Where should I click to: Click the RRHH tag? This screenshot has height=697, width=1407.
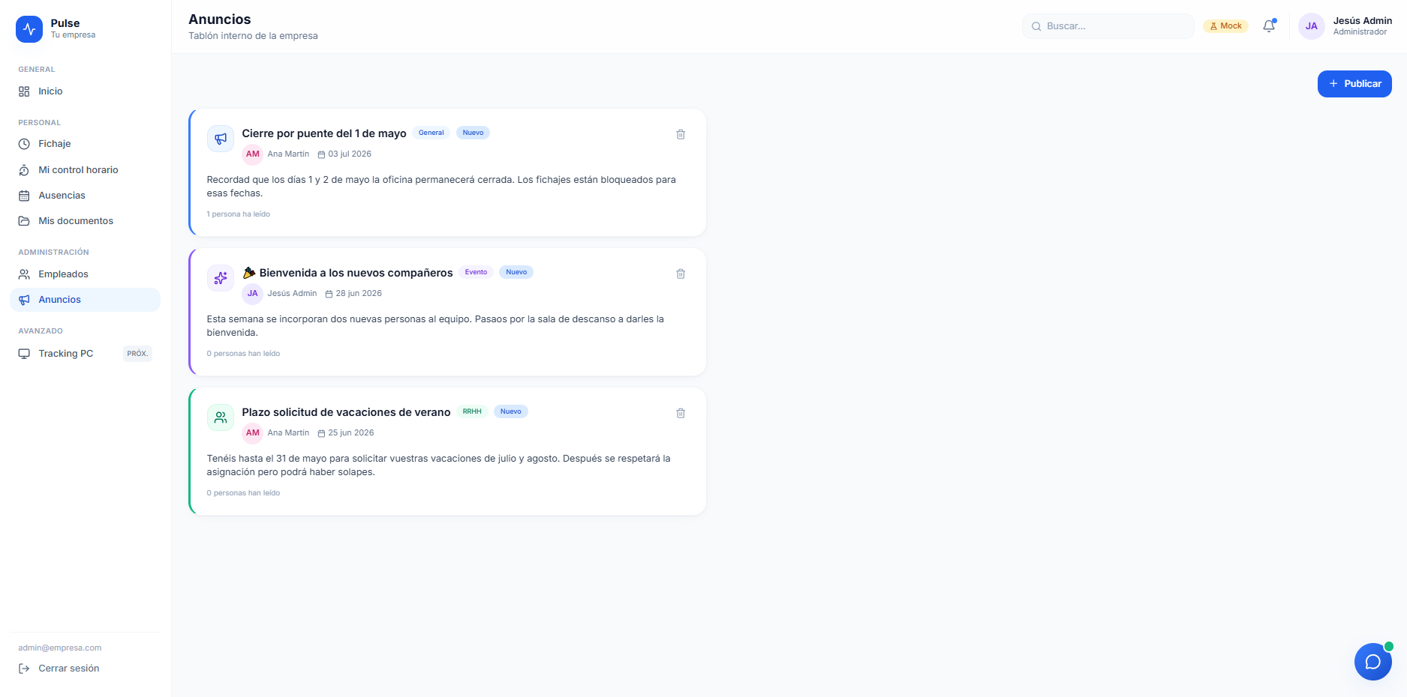(472, 411)
